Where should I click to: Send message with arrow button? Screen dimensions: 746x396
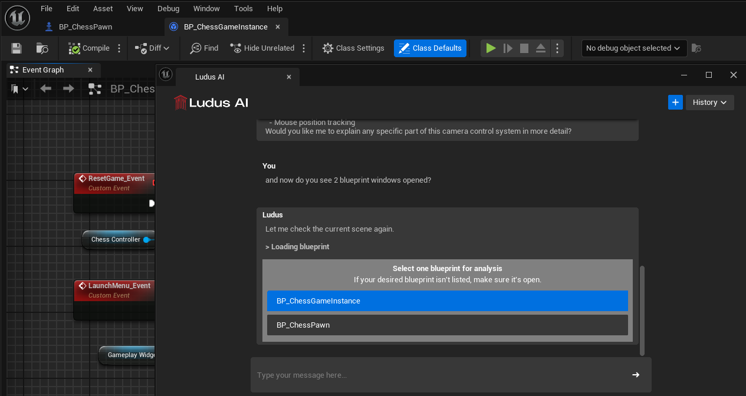click(x=636, y=375)
